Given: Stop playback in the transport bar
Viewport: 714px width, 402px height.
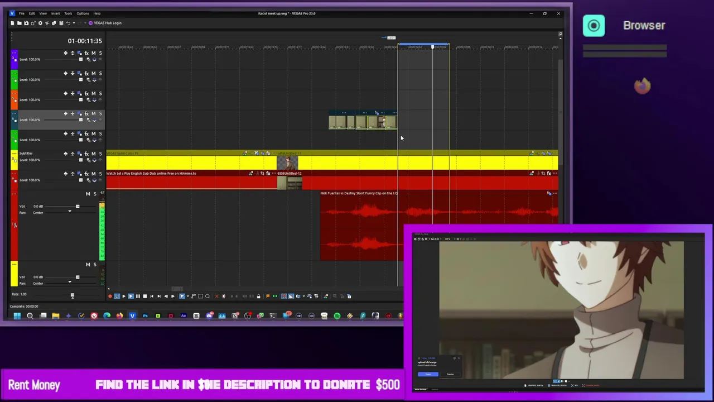Looking at the screenshot, I should point(145,296).
